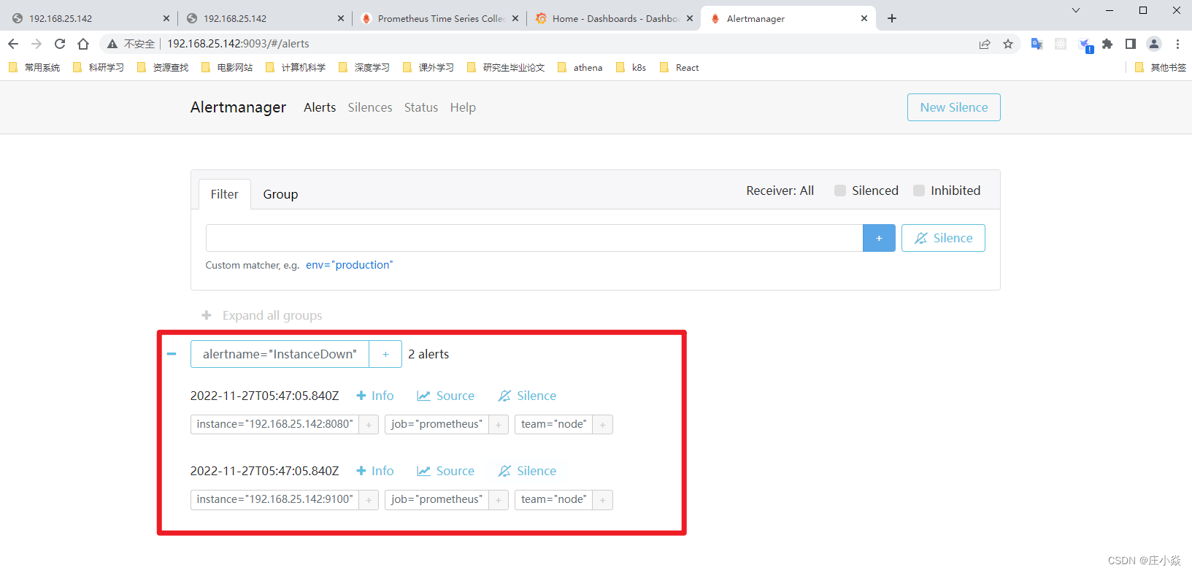
Task: Open Source link for 9100 instance alert
Action: (x=445, y=471)
